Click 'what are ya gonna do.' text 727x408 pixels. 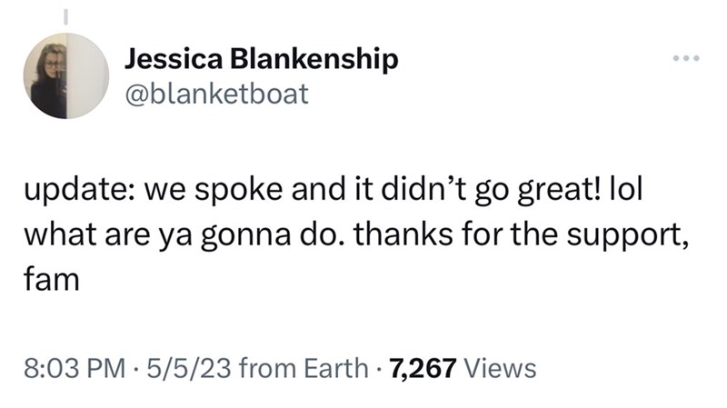(184, 235)
